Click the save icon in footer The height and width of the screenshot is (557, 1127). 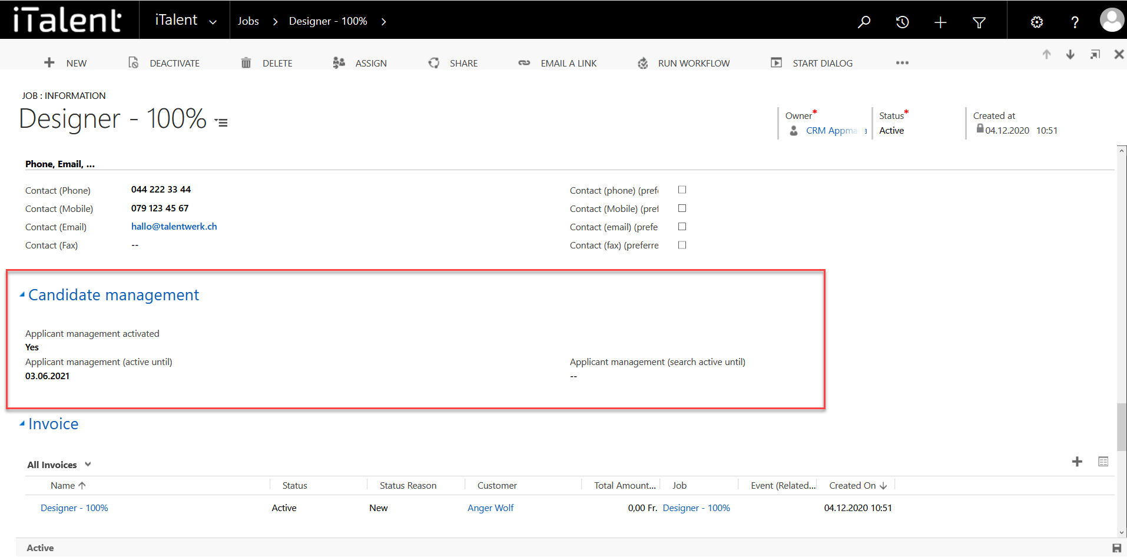[x=1116, y=548]
